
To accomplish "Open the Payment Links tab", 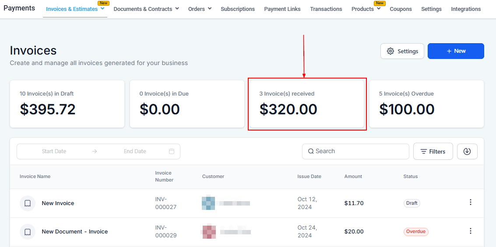I will click(282, 9).
